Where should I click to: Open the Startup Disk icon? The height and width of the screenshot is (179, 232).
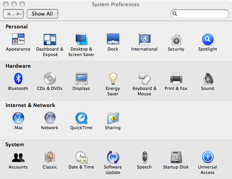(x=176, y=157)
